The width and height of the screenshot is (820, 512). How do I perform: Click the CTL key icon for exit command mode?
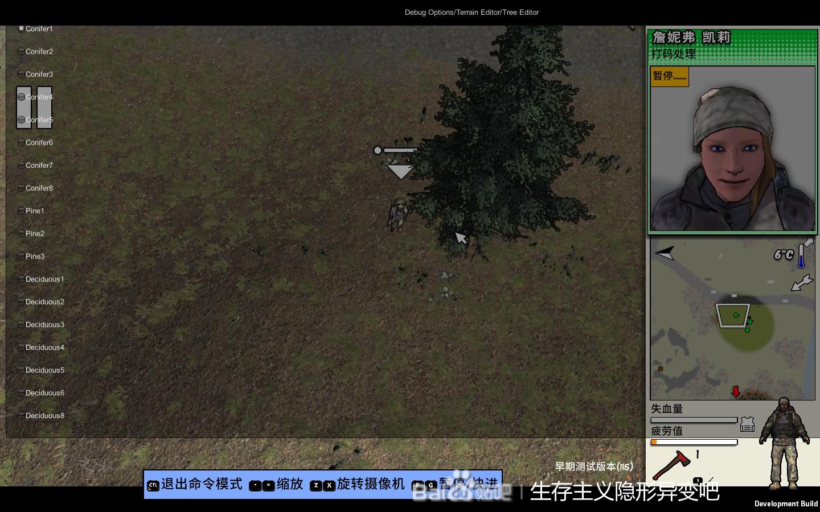153,485
